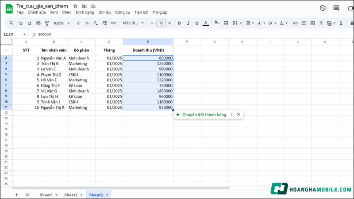Create a filter
Image resolution: width=354 pixels, height=199 pixels.
pos(321,23)
